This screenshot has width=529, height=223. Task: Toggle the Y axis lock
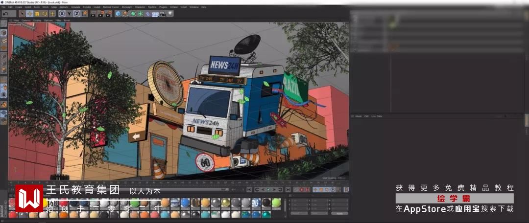coord(70,14)
